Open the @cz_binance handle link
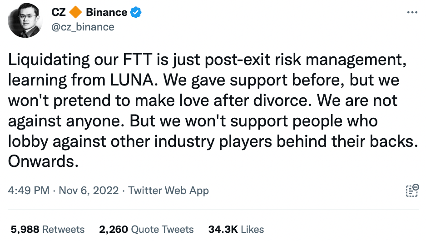Image resolution: width=426 pixels, height=241 pixels. [83, 27]
